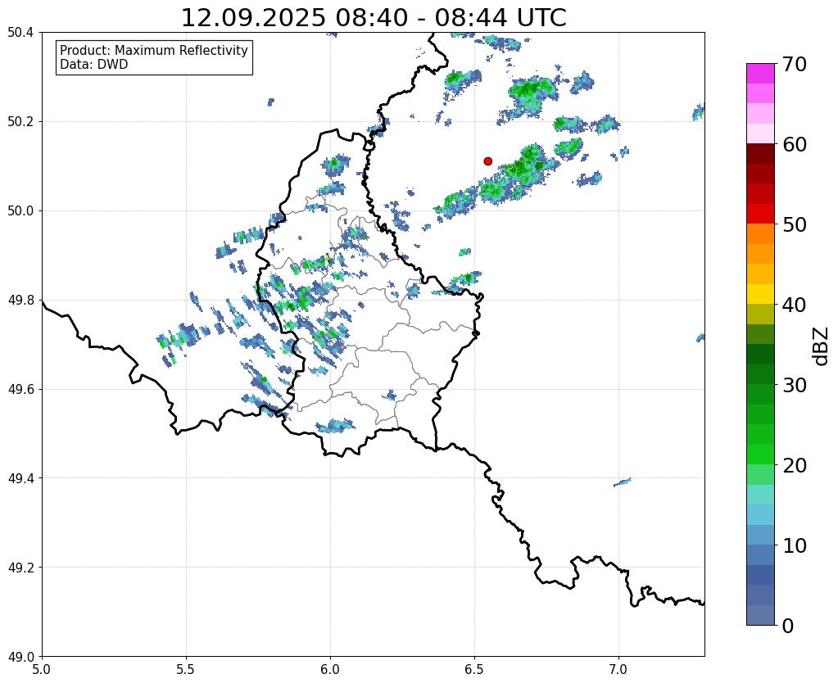Click the colorbar tick label 30
Image resolution: width=838 pixels, height=683 pixels.
[795, 385]
